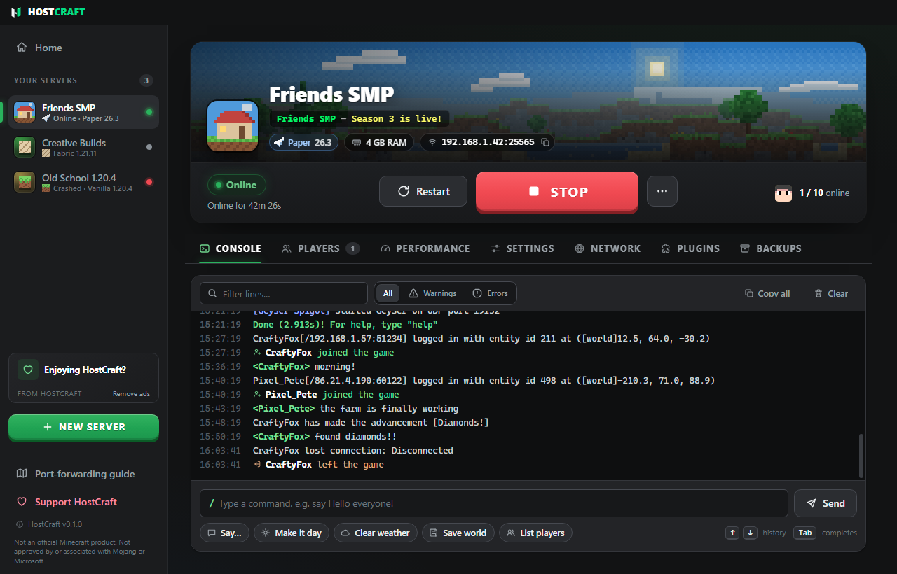Viewport: 897px width, 574px height.
Task: Restart the server
Action: [423, 191]
